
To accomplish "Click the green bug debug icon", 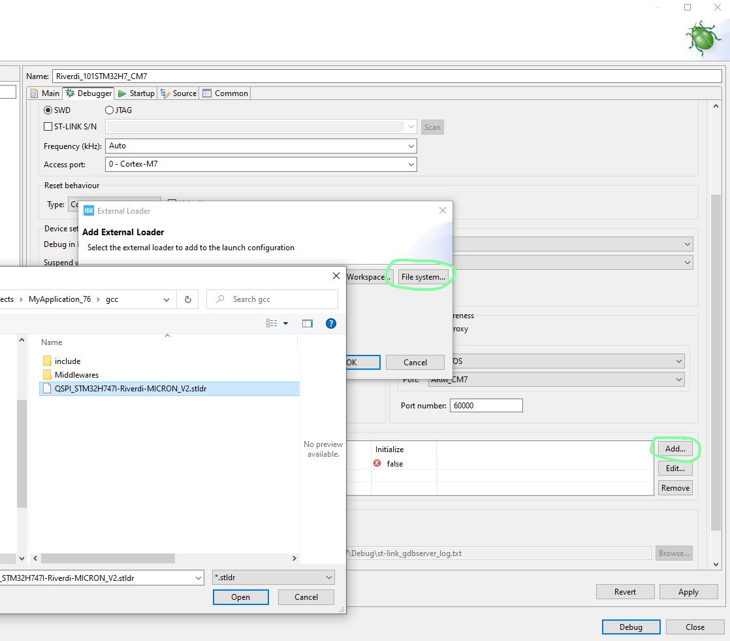I will coord(703,38).
